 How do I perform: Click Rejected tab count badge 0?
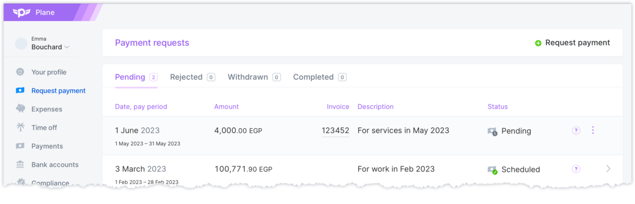[x=211, y=77]
